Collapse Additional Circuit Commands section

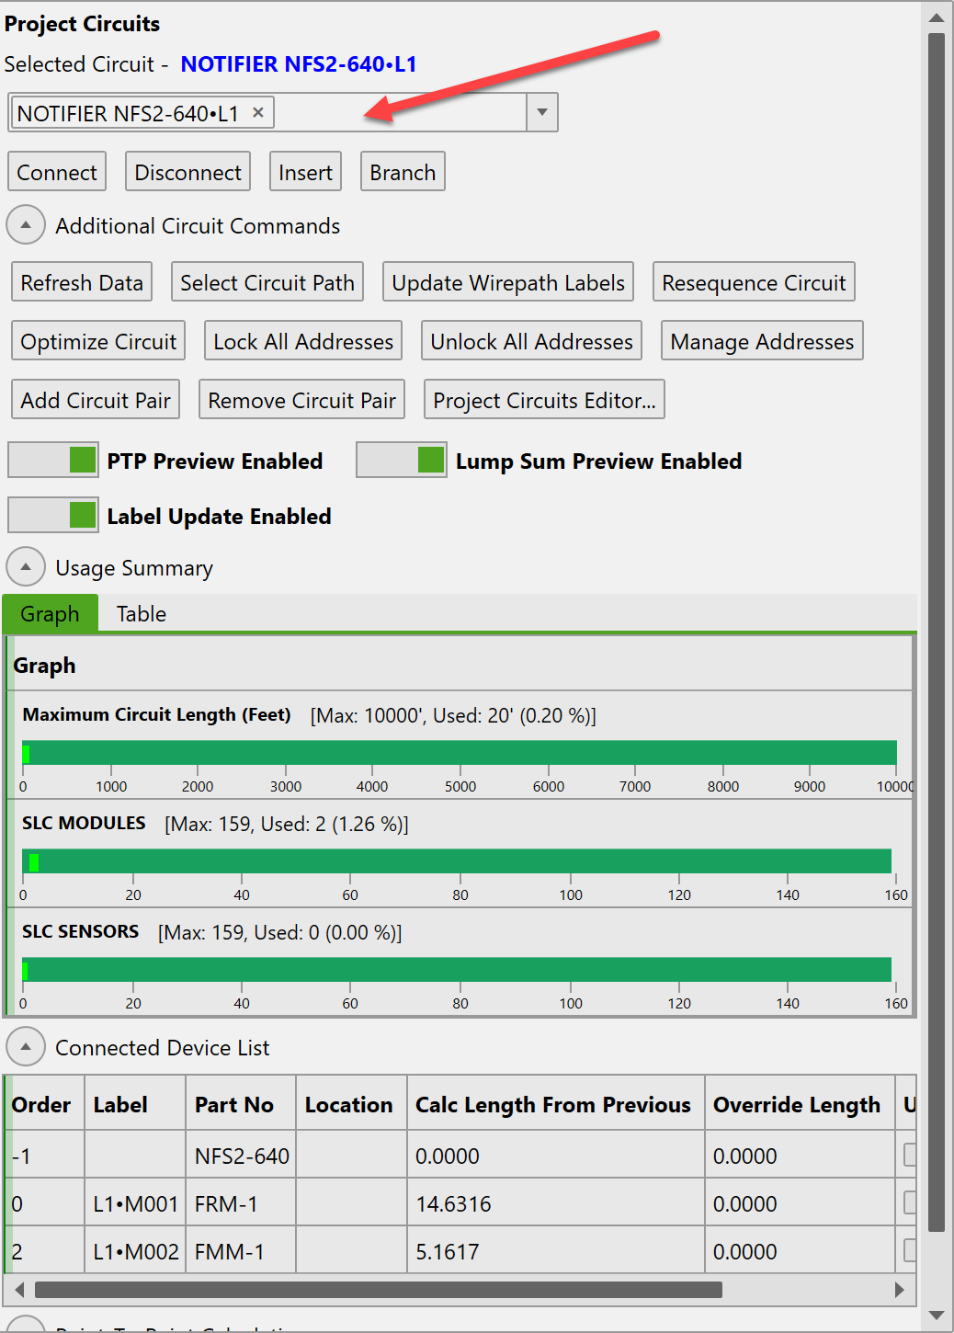[26, 225]
